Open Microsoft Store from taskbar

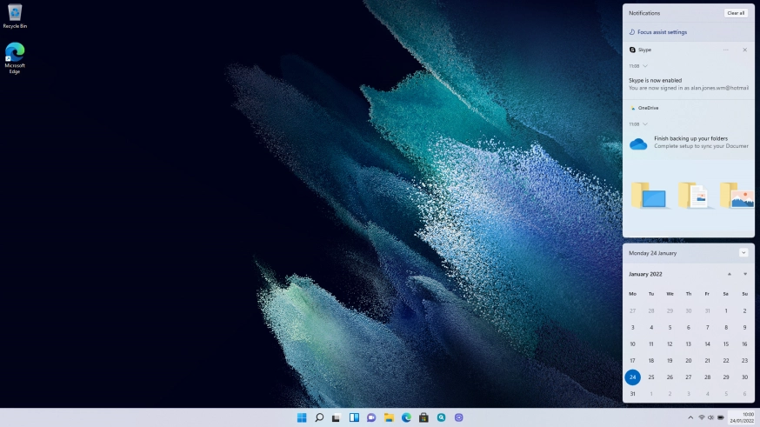[423, 417]
